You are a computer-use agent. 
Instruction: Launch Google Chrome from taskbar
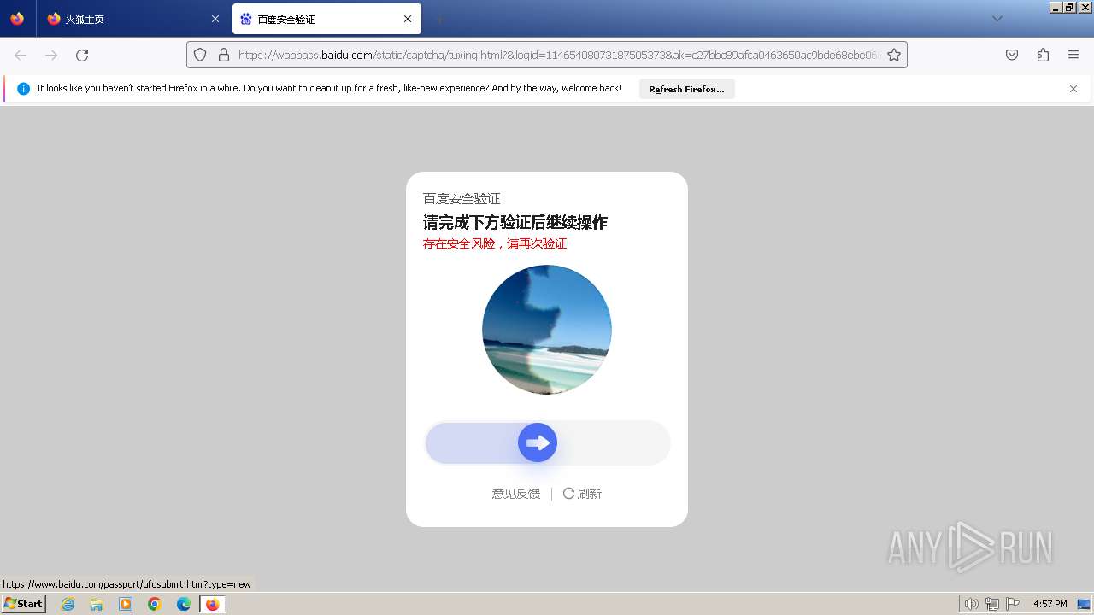coord(155,604)
